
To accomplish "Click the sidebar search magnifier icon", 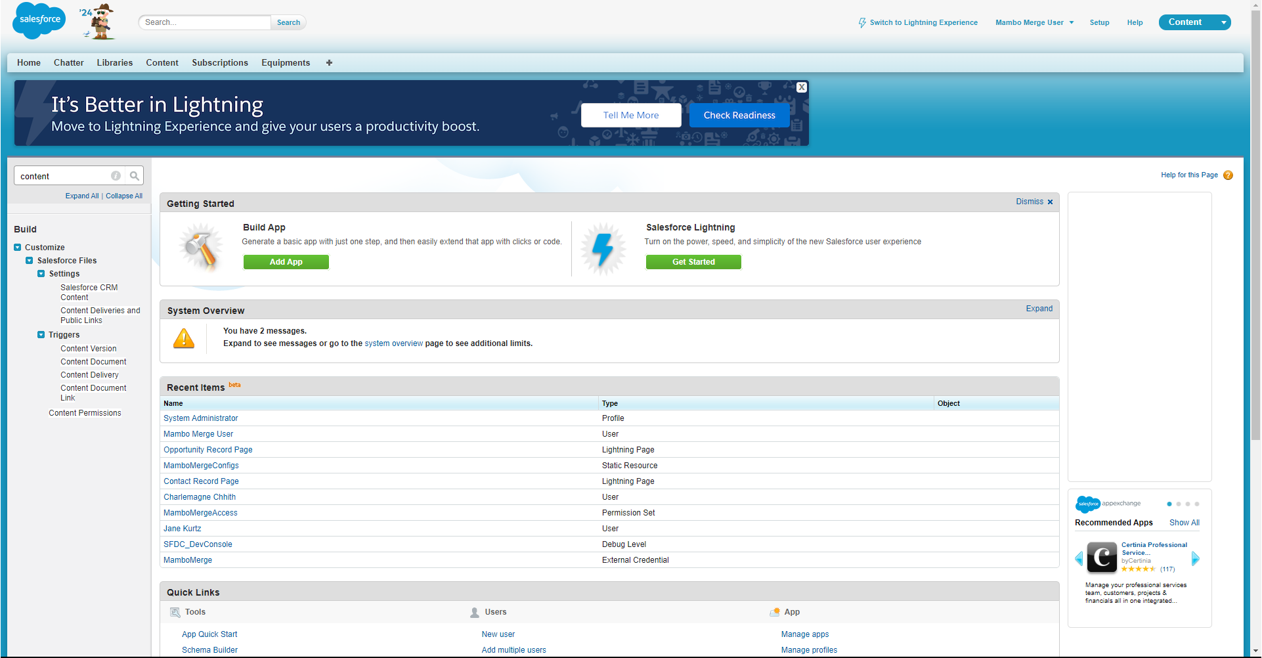I will click(x=134, y=175).
